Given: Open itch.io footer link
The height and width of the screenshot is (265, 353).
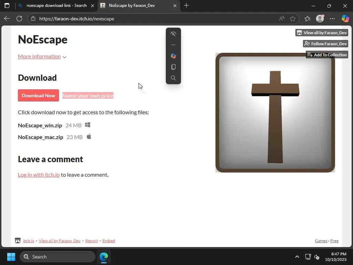Looking at the screenshot, I should 29,241.
